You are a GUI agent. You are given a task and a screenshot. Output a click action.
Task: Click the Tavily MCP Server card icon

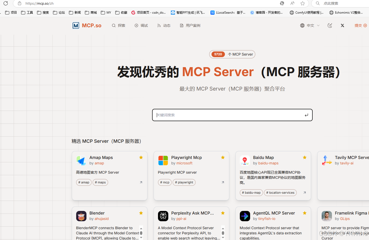(x=327, y=161)
